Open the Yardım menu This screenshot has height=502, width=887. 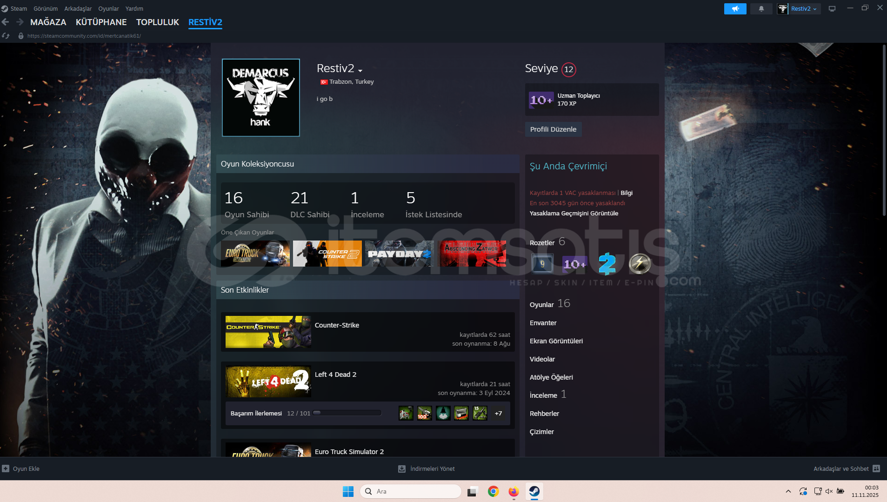134,8
